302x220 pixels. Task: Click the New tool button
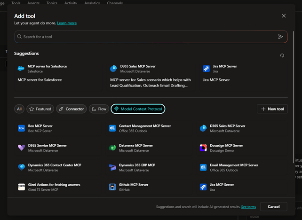click(x=272, y=109)
